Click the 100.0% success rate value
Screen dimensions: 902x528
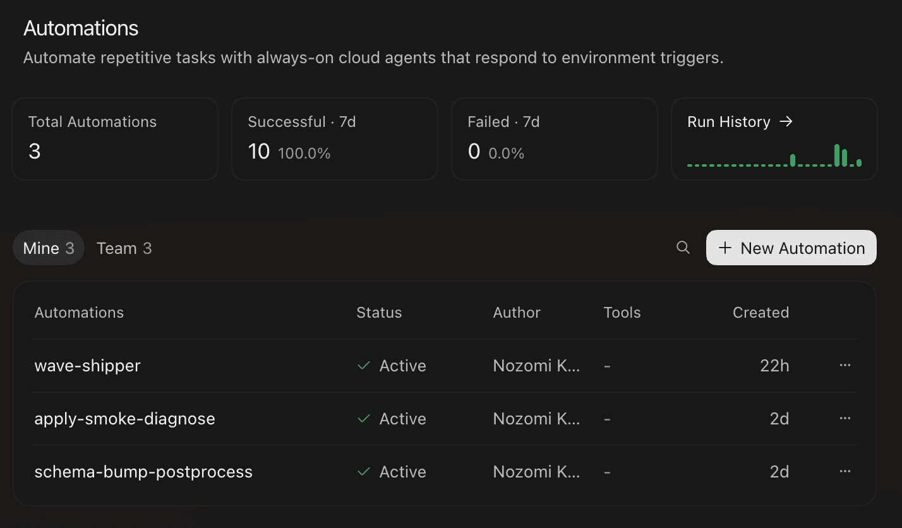304,153
